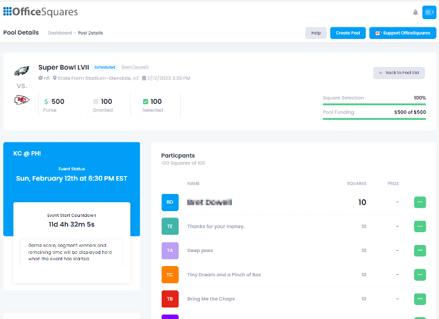
Task: Click the nfl league icon
Action: click(40, 78)
